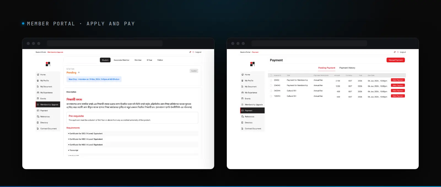Open the Payment History tab
441x187 pixels.
click(347, 68)
